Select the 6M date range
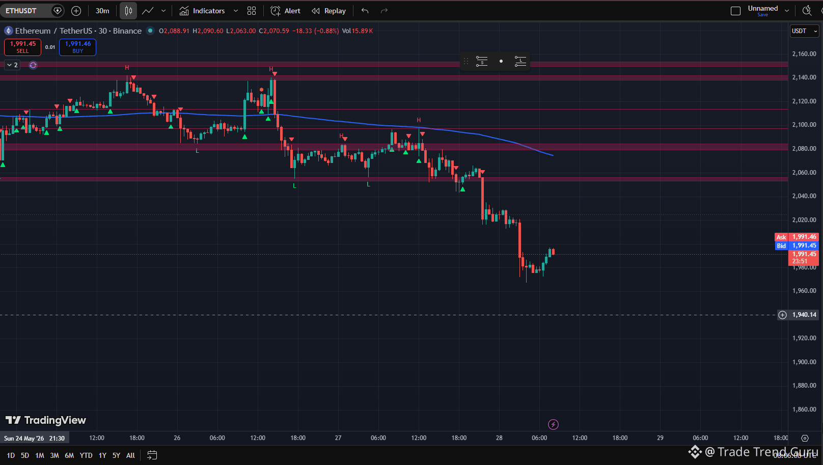 click(x=69, y=455)
